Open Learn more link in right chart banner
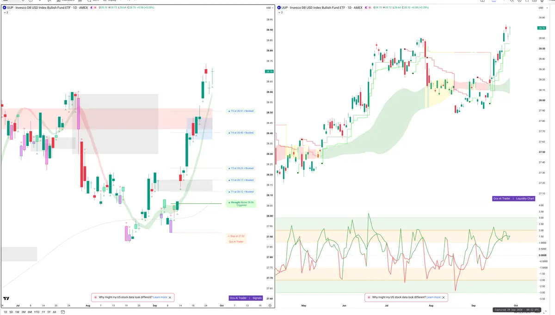The image size is (555, 315). click(x=433, y=297)
